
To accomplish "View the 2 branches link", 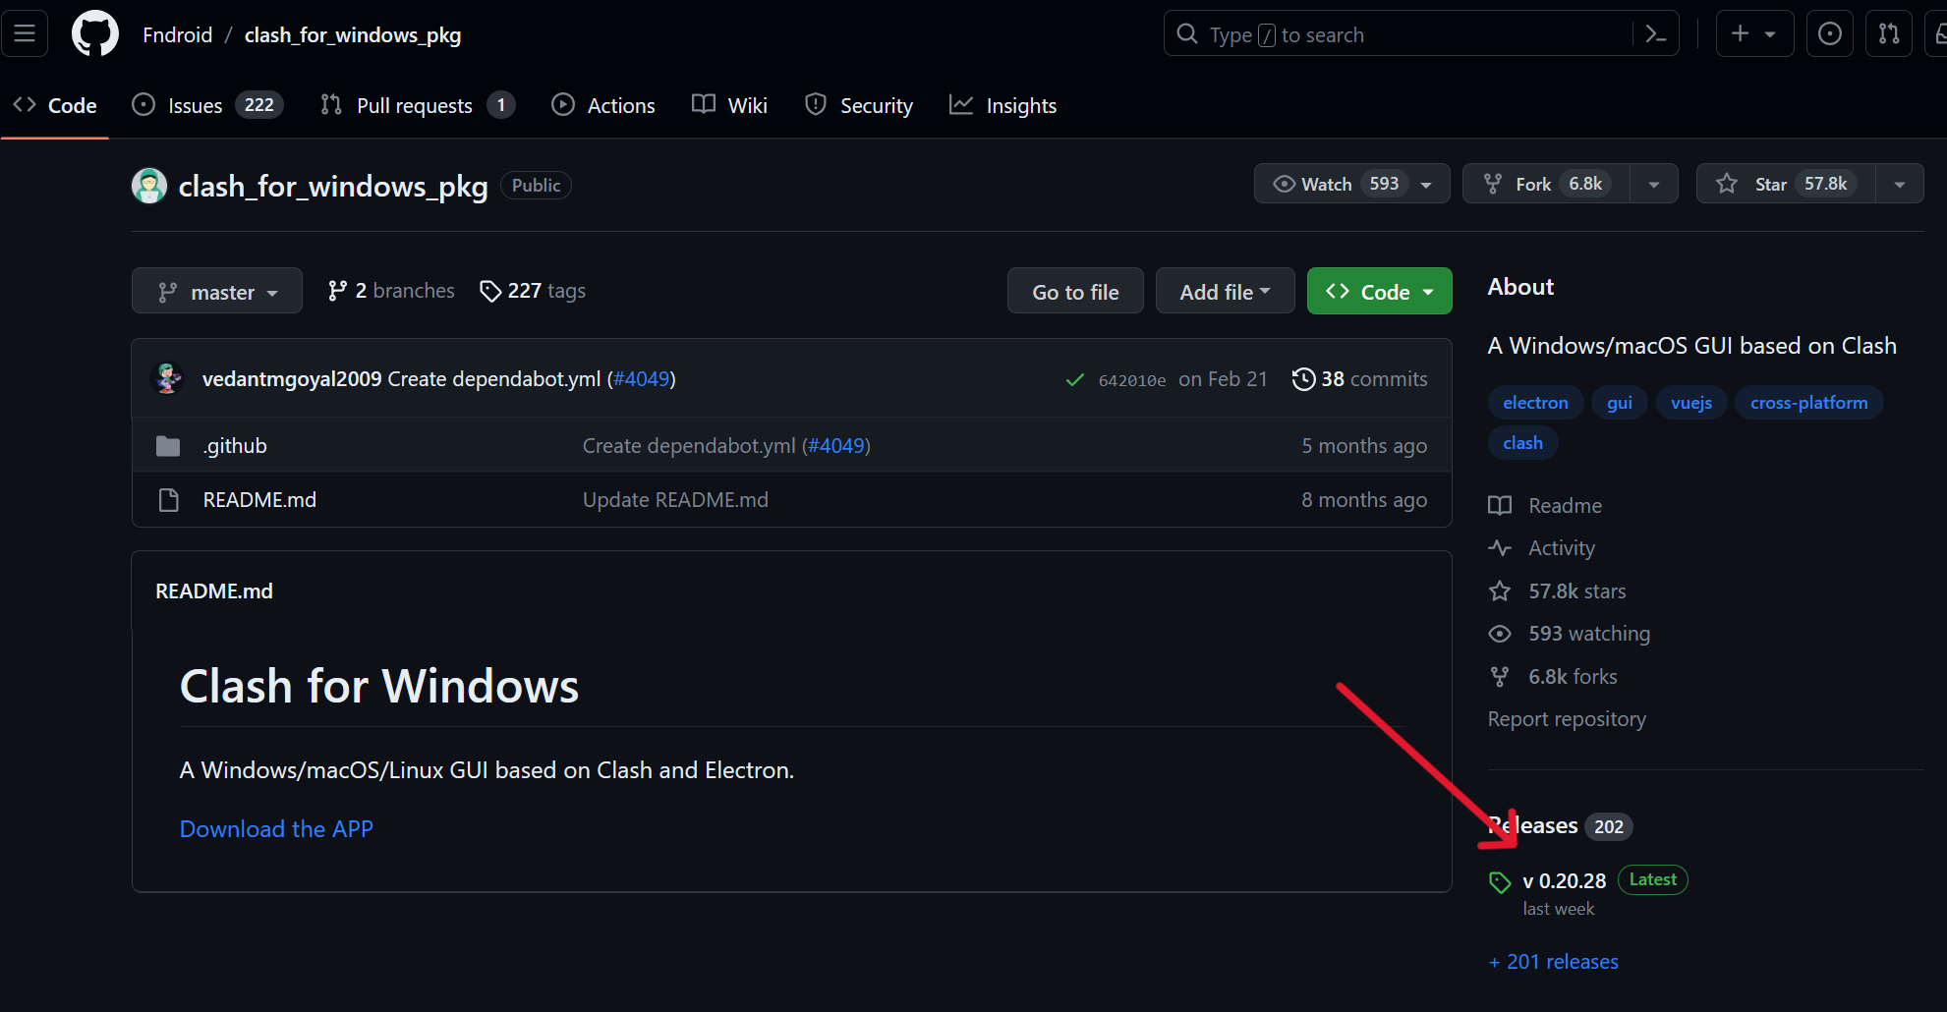I will [x=391, y=291].
